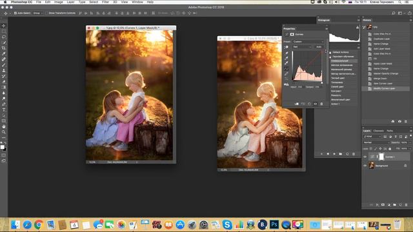The image size is (413, 232).
Task: Hide the Curves 1 layer
Action: click(x=365, y=157)
